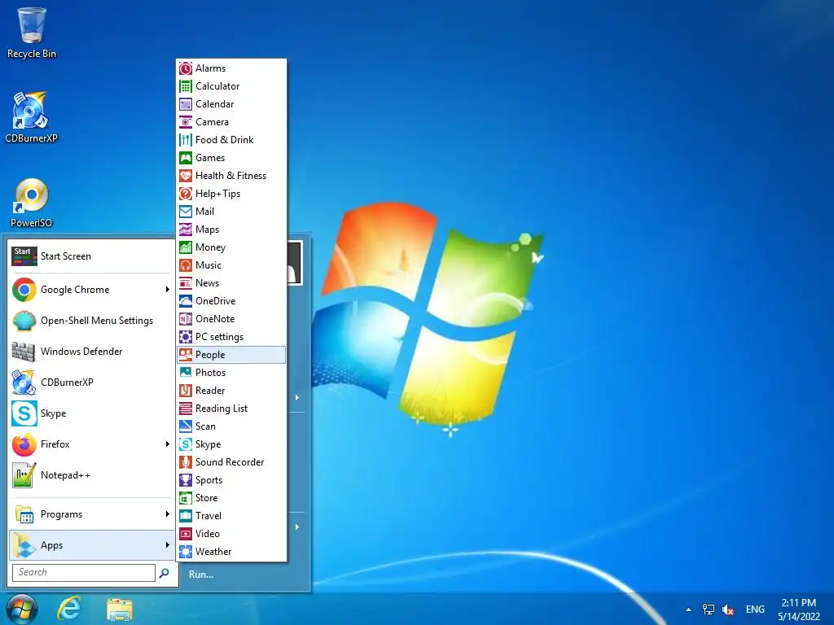The height and width of the screenshot is (625, 834).
Task: Open File Explorer from the taskbar
Action: tap(120, 610)
